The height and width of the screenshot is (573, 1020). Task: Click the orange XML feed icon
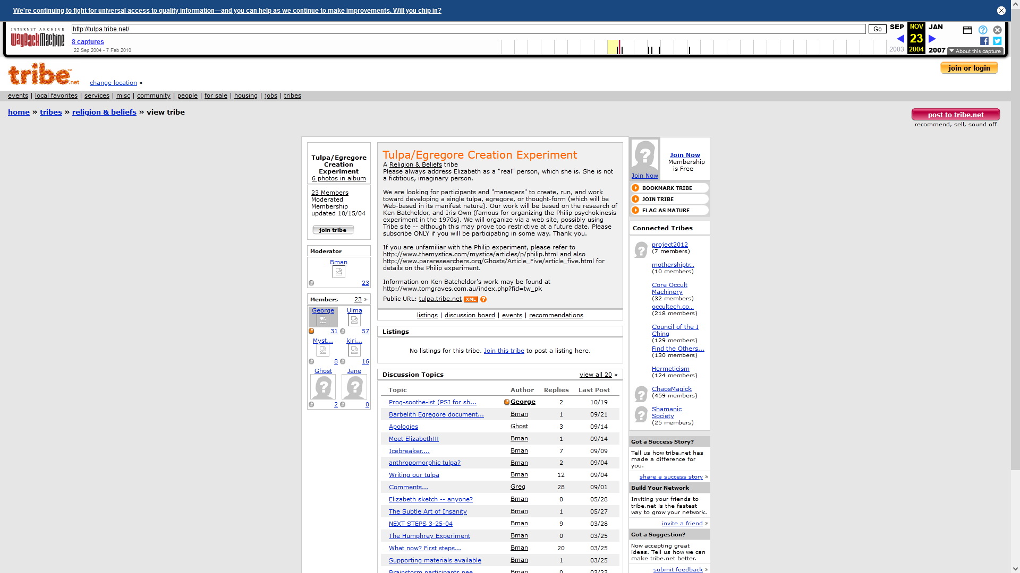471,299
